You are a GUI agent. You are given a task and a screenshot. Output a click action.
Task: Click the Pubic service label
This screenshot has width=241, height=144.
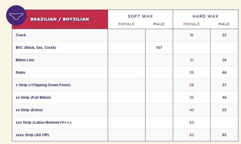[x=21, y=73]
